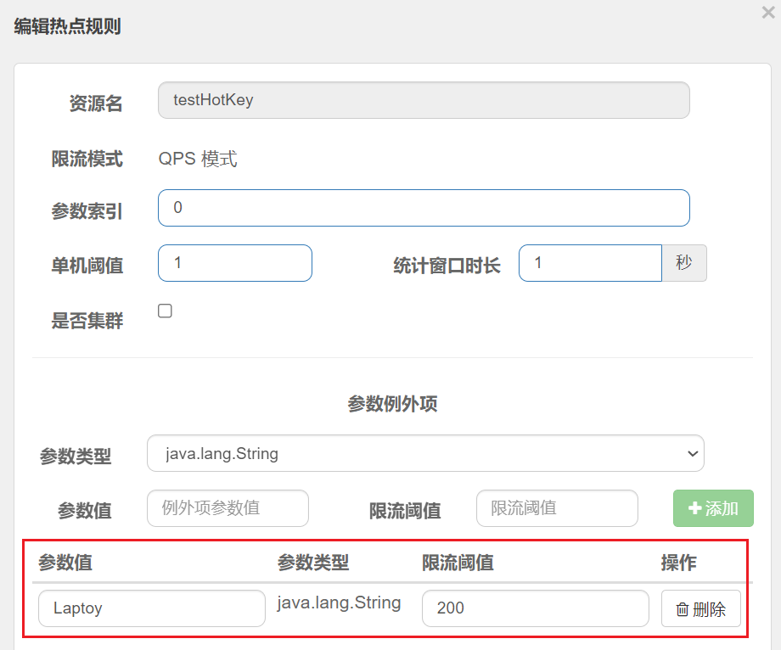Screen dimensions: 781x650
Task: Click the 秒 unit label
Action: [684, 263]
